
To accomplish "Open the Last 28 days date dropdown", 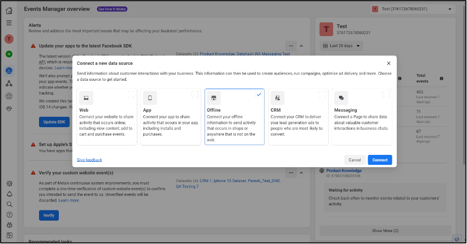I will point(341,46).
